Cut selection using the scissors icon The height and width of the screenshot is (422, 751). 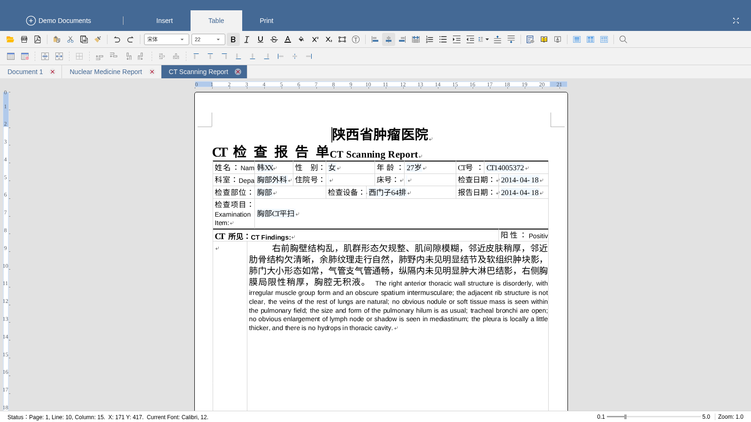coord(70,39)
